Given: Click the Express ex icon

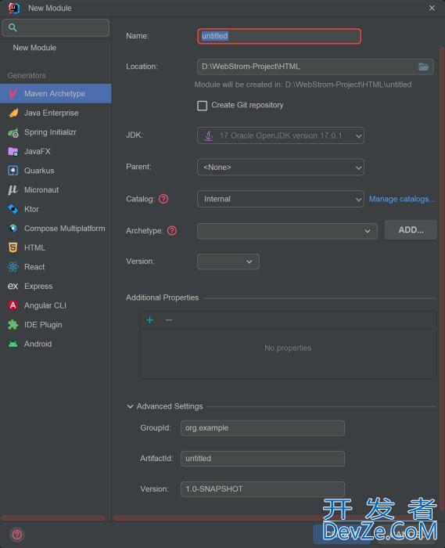Looking at the screenshot, I should [13, 287].
